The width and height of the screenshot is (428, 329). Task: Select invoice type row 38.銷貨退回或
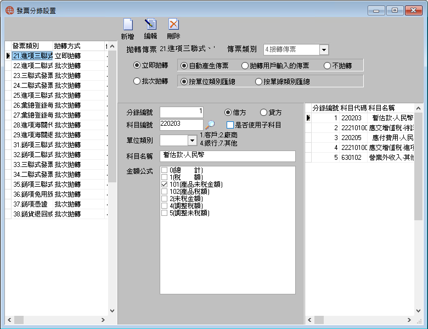[x=56, y=214]
